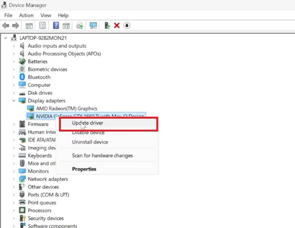
Task: Expand the Bluetooth category
Action: pos(14,77)
